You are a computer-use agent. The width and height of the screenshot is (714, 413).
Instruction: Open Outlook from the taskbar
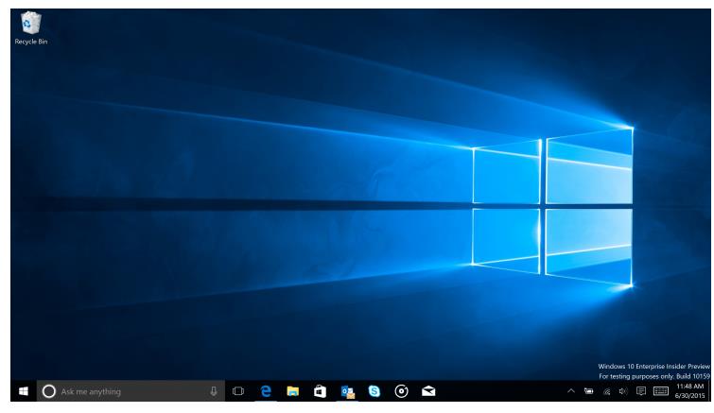pyautogui.click(x=347, y=390)
